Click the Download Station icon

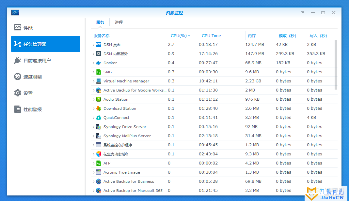pos(99,108)
